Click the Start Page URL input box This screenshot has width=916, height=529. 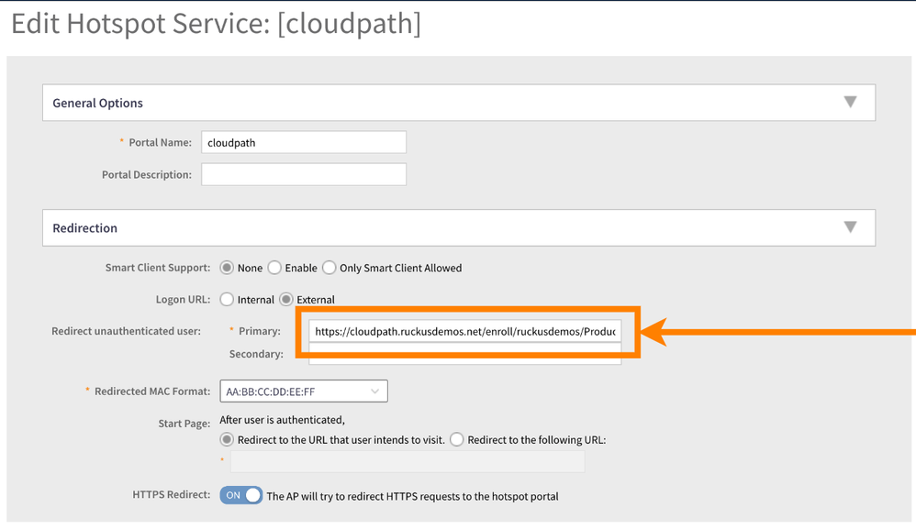click(x=407, y=461)
